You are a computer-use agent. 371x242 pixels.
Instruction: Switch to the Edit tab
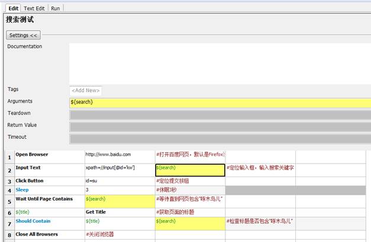coord(13,8)
